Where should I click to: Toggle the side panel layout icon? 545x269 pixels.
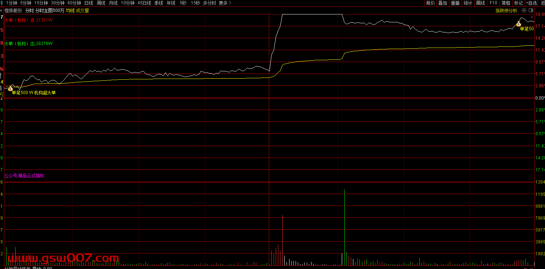coord(531,10)
